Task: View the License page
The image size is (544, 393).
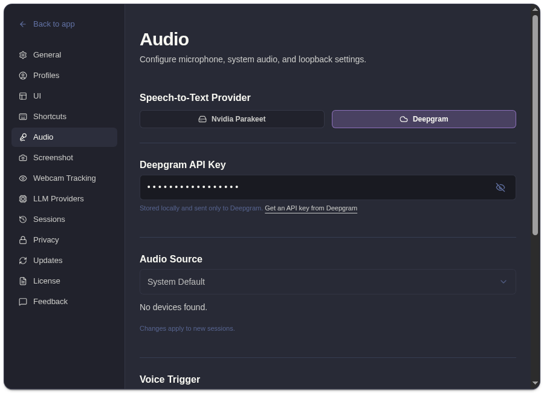Action: 64,281
